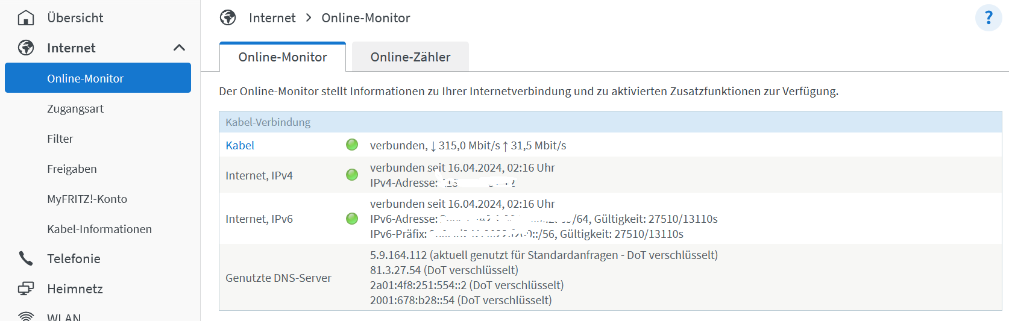1009x321 pixels.
Task: Open Kabel-Informationen page
Action: 99,229
